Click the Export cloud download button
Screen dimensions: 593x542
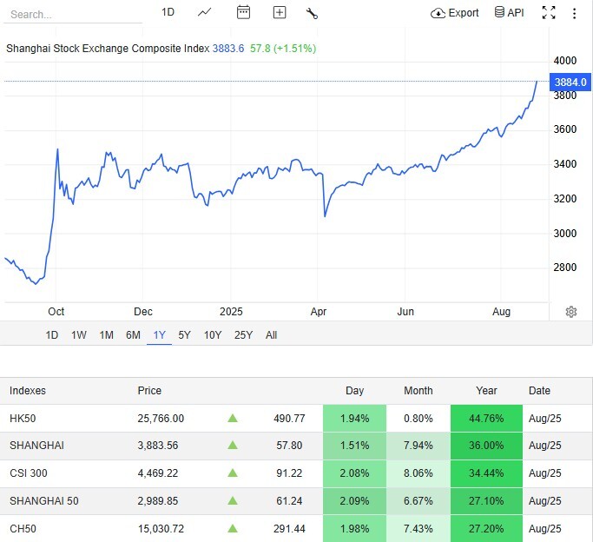455,13
